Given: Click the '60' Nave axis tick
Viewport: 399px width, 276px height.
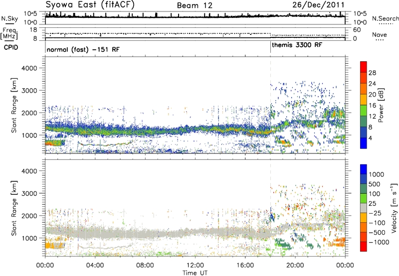Looking at the screenshot, I should click(x=357, y=30).
